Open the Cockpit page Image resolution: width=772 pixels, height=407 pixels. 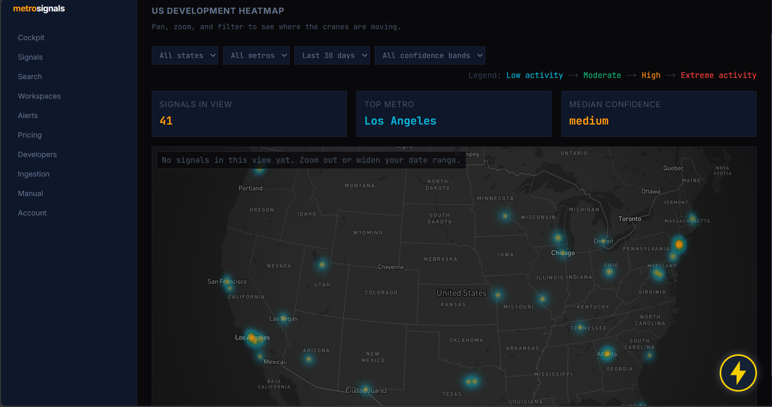pyautogui.click(x=31, y=38)
